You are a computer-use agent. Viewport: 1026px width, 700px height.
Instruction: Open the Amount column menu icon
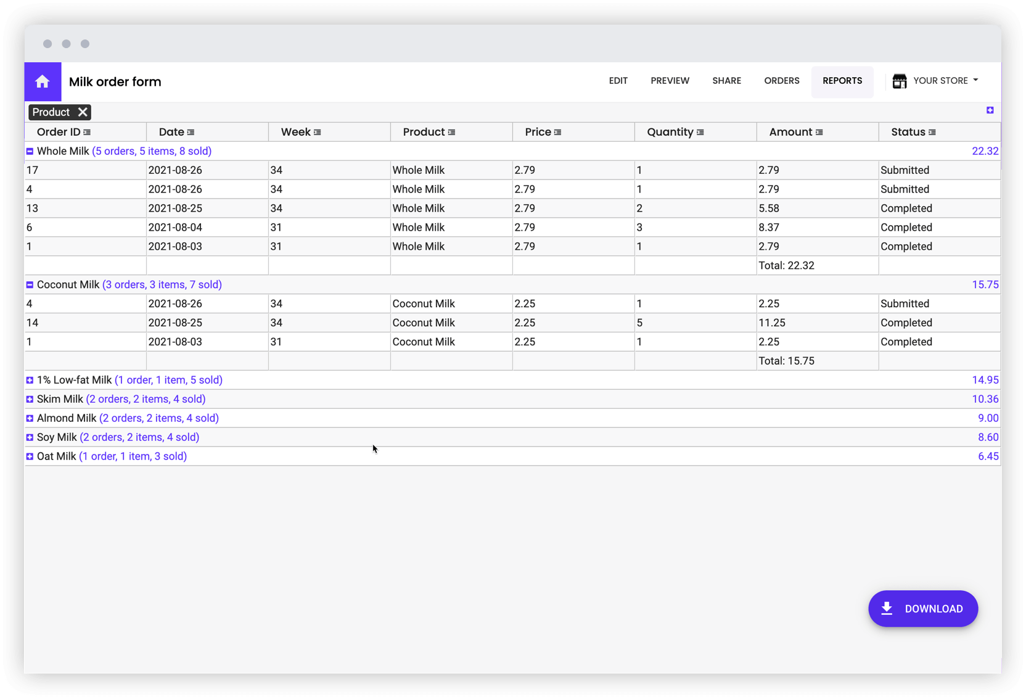coord(819,131)
